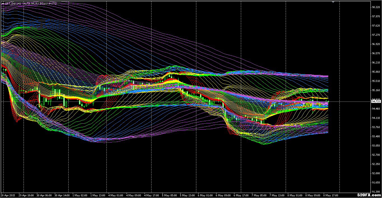Click the 29 Apr 18:00 time label
382x198 pixels.
27,195
